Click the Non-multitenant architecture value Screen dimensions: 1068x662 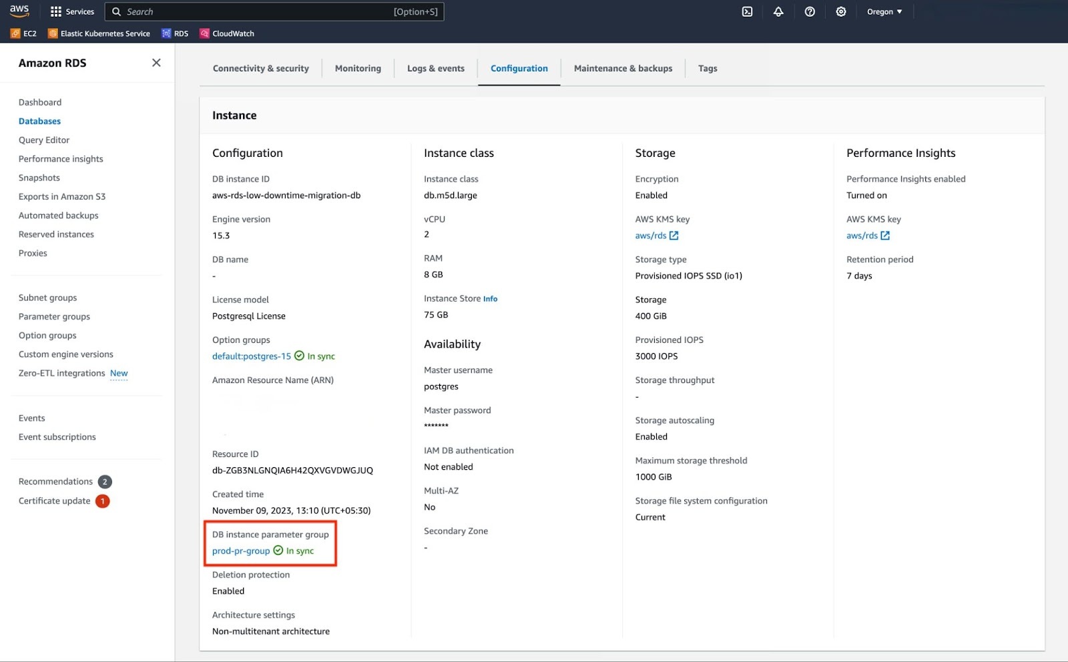(271, 631)
